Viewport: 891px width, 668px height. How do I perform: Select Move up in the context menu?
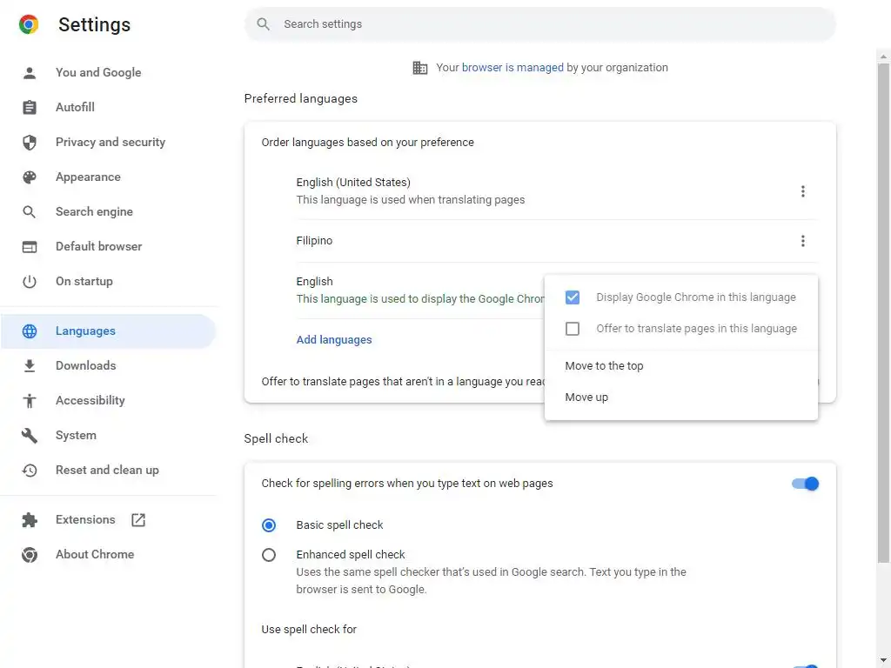[586, 397]
